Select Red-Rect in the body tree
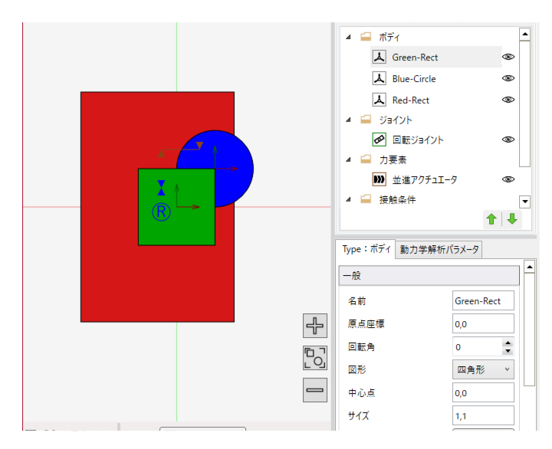Viewport: 552px width, 449px height. click(410, 100)
